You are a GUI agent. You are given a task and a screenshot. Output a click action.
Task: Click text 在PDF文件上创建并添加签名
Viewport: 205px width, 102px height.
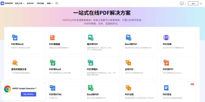[172, 98]
